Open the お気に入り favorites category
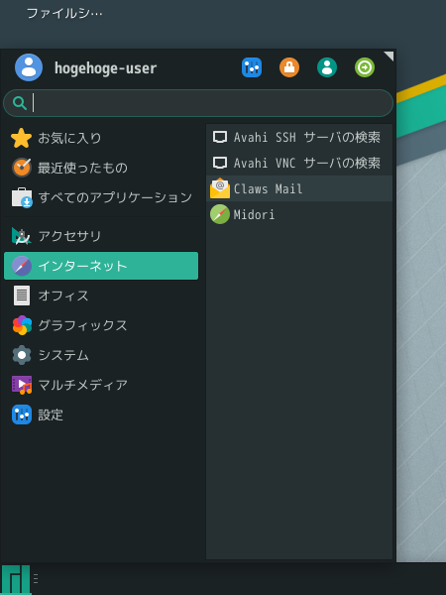 [x=101, y=138]
